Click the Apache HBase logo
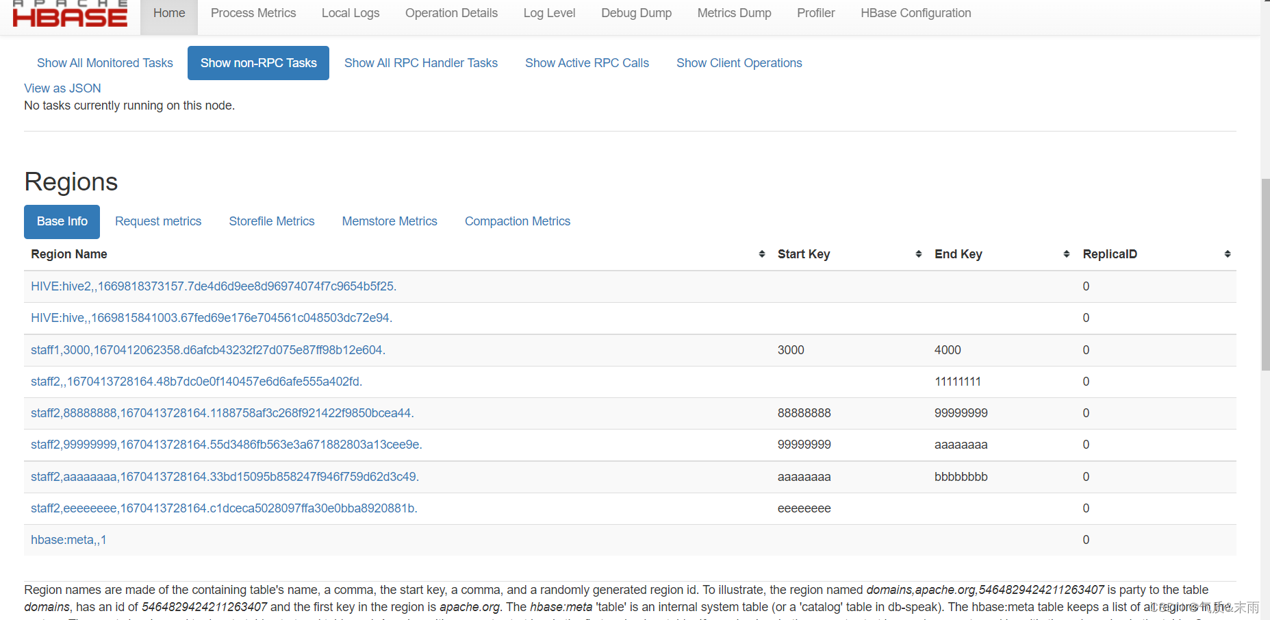 pyautogui.click(x=70, y=13)
